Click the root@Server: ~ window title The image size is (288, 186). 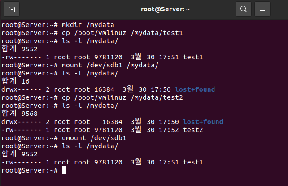(165, 9)
